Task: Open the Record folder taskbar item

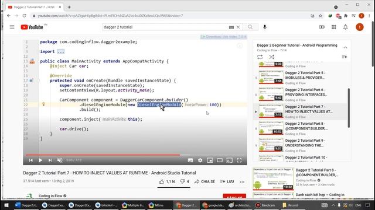Action: tap(290, 205)
